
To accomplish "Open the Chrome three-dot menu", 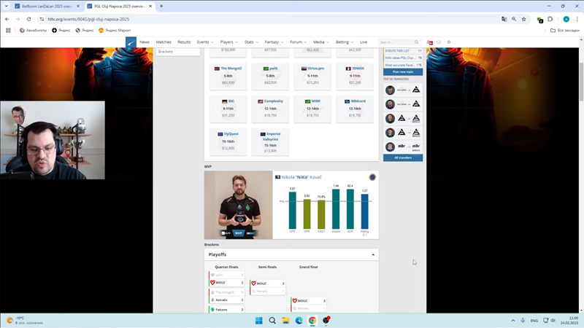I will pyautogui.click(x=577, y=19).
